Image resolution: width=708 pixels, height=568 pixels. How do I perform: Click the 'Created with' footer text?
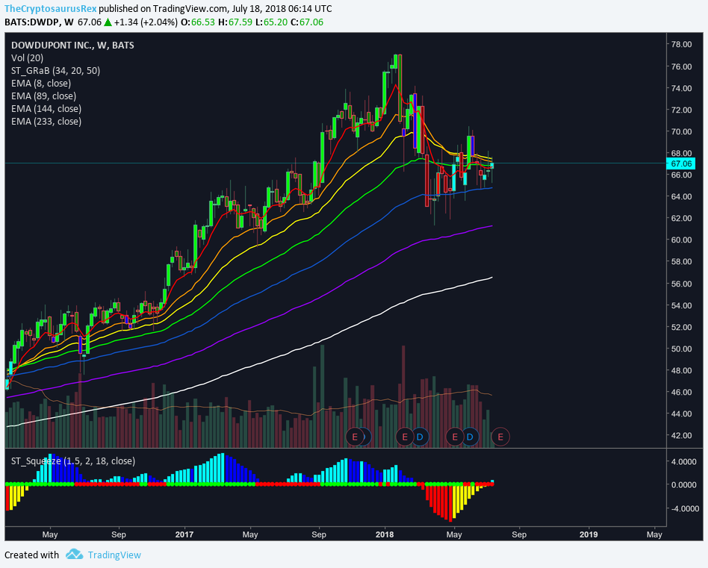[x=31, y=555]
